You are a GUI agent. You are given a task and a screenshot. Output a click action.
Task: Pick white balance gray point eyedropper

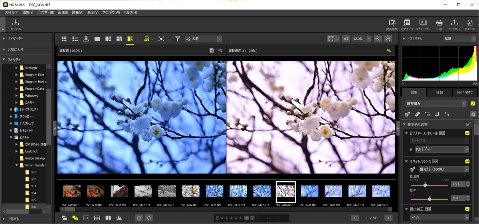tap(413, 169)
